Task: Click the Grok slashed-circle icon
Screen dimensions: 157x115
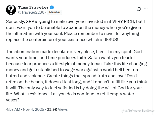Action: [139, 9]
